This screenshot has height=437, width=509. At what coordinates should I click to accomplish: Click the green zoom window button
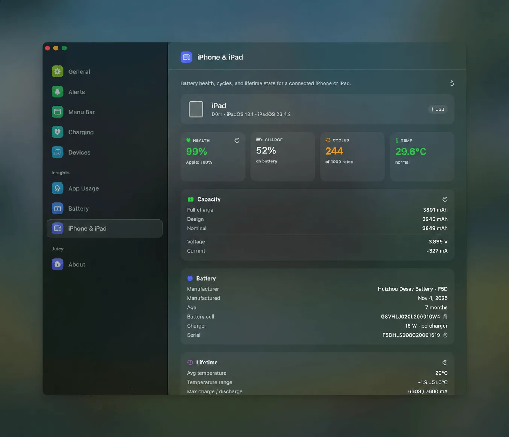pyautogui.click(x=64, y=48)
